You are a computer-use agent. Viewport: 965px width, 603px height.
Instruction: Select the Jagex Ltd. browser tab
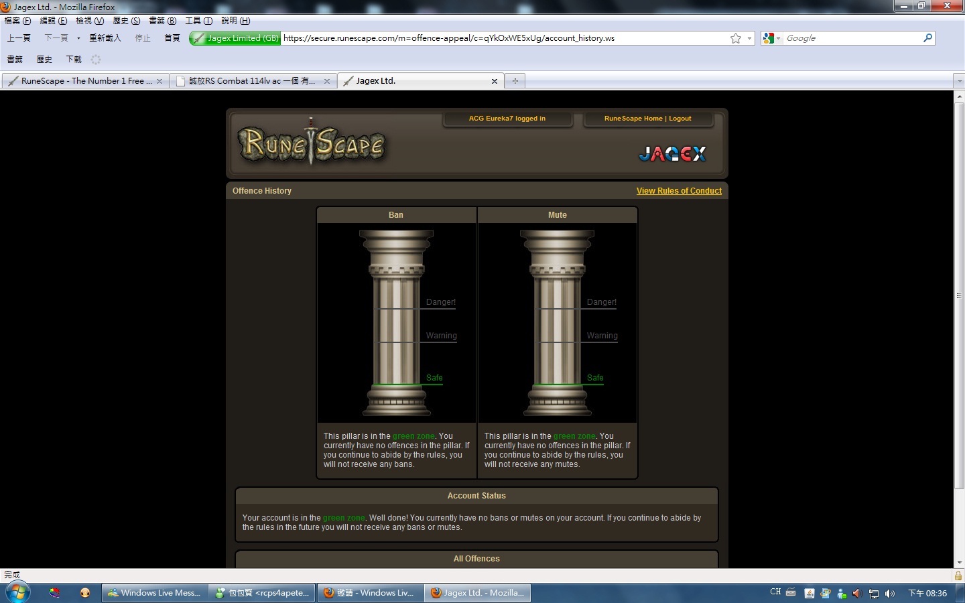click(420, 81)
